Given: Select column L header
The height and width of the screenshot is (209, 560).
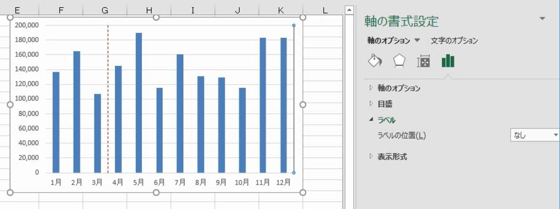Looking at the screenshot, I should (325, 10).
